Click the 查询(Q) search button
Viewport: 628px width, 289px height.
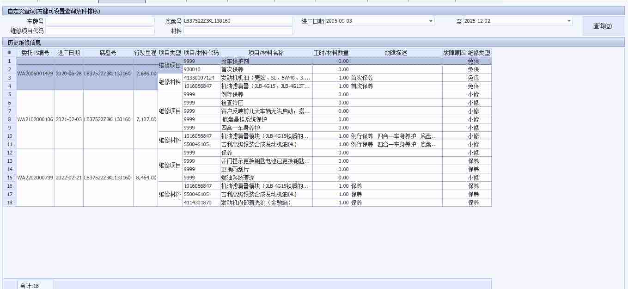603,26
